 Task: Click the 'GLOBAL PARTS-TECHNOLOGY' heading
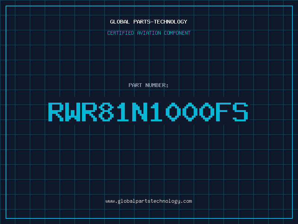(149, 22)
